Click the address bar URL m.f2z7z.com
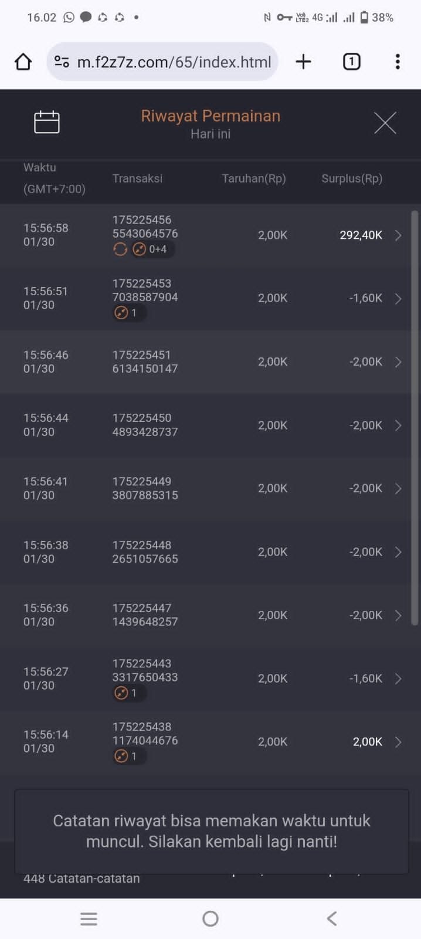Screen dimensions: 421x939 point(174,62)
